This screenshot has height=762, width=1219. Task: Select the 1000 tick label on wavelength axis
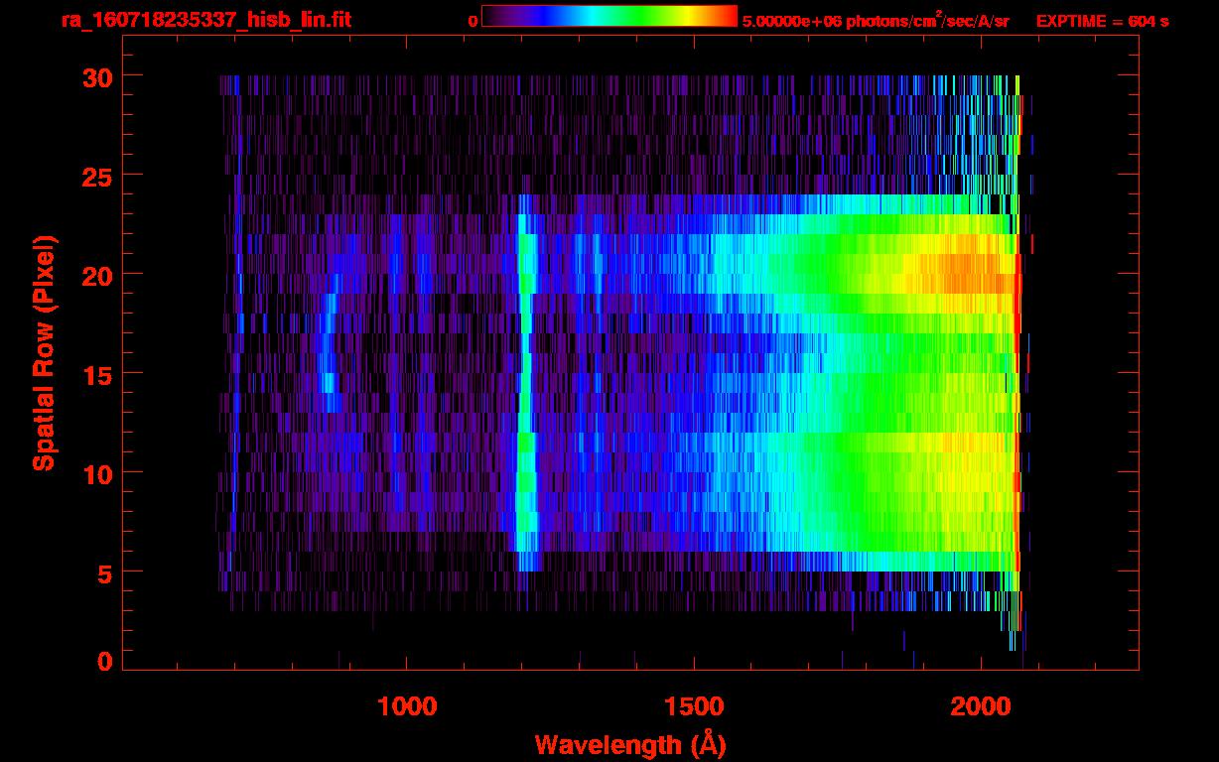406,706
